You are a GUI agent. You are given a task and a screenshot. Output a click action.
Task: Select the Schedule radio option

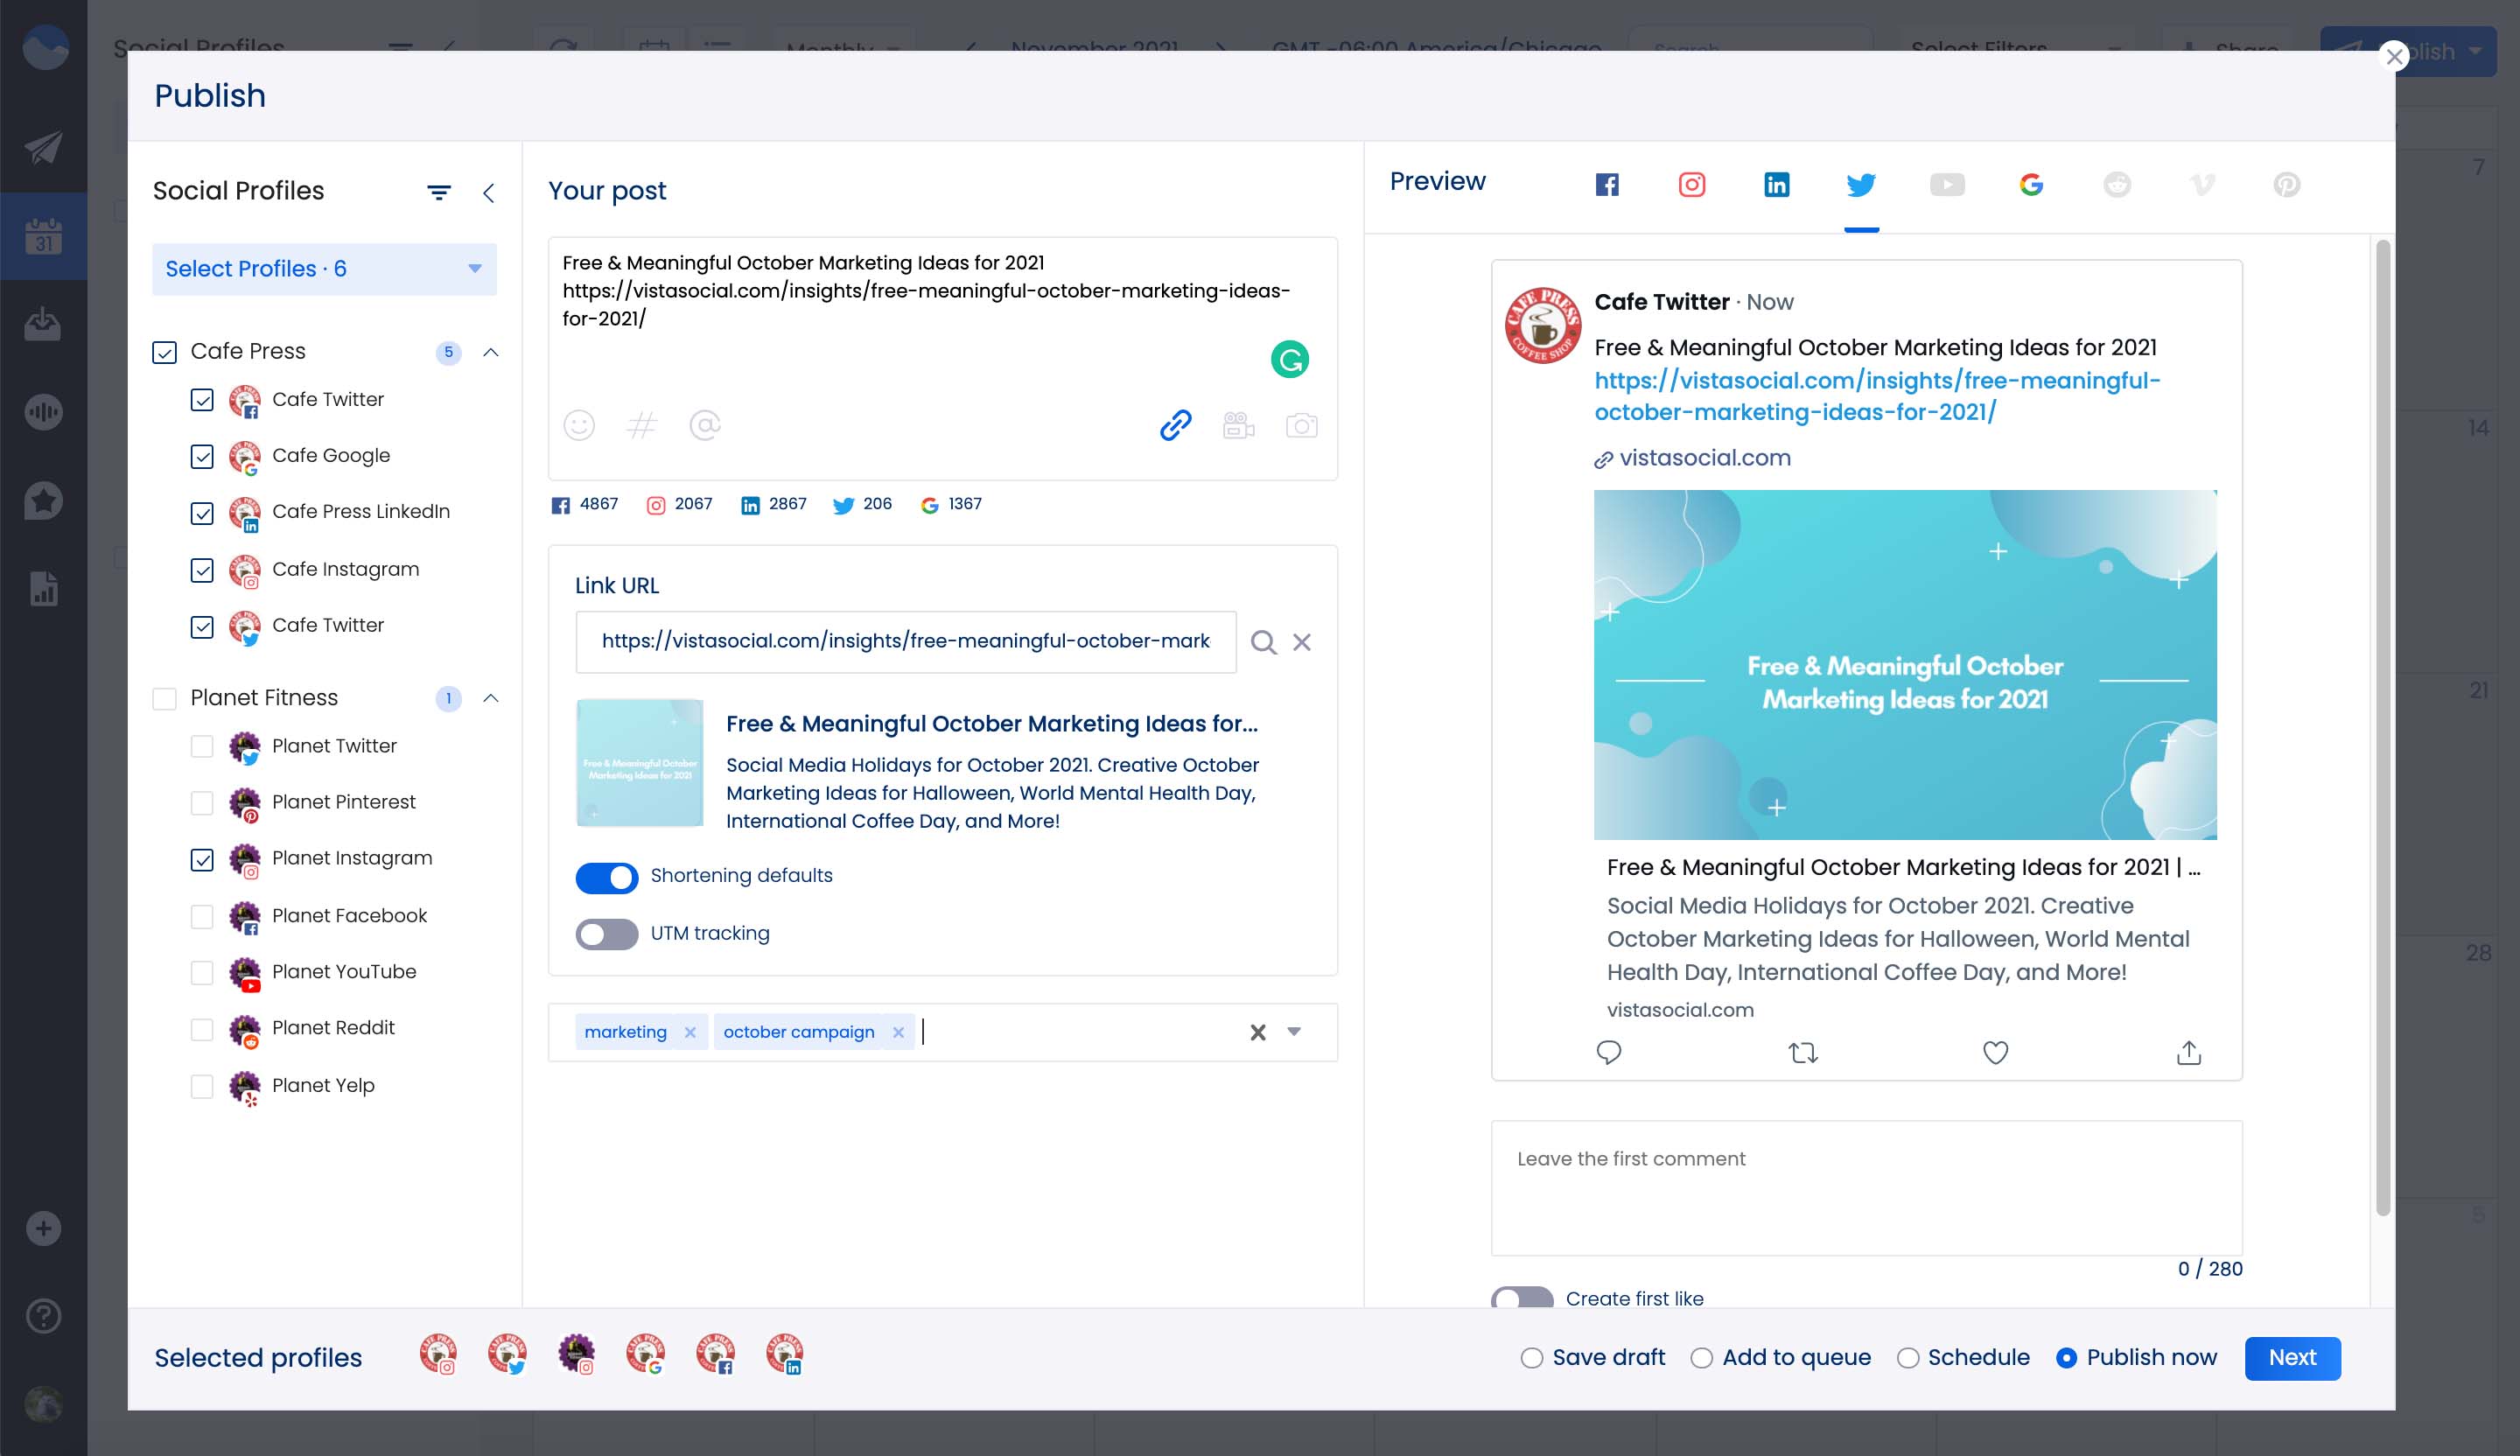coord(1908,1358)
